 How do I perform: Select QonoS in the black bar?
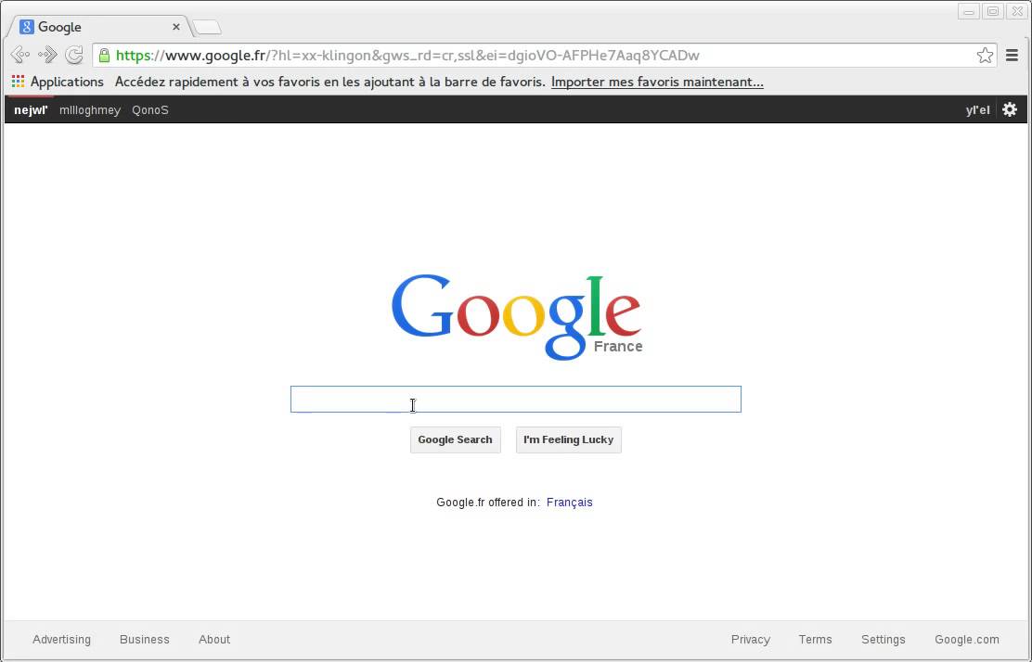point(150,109)
